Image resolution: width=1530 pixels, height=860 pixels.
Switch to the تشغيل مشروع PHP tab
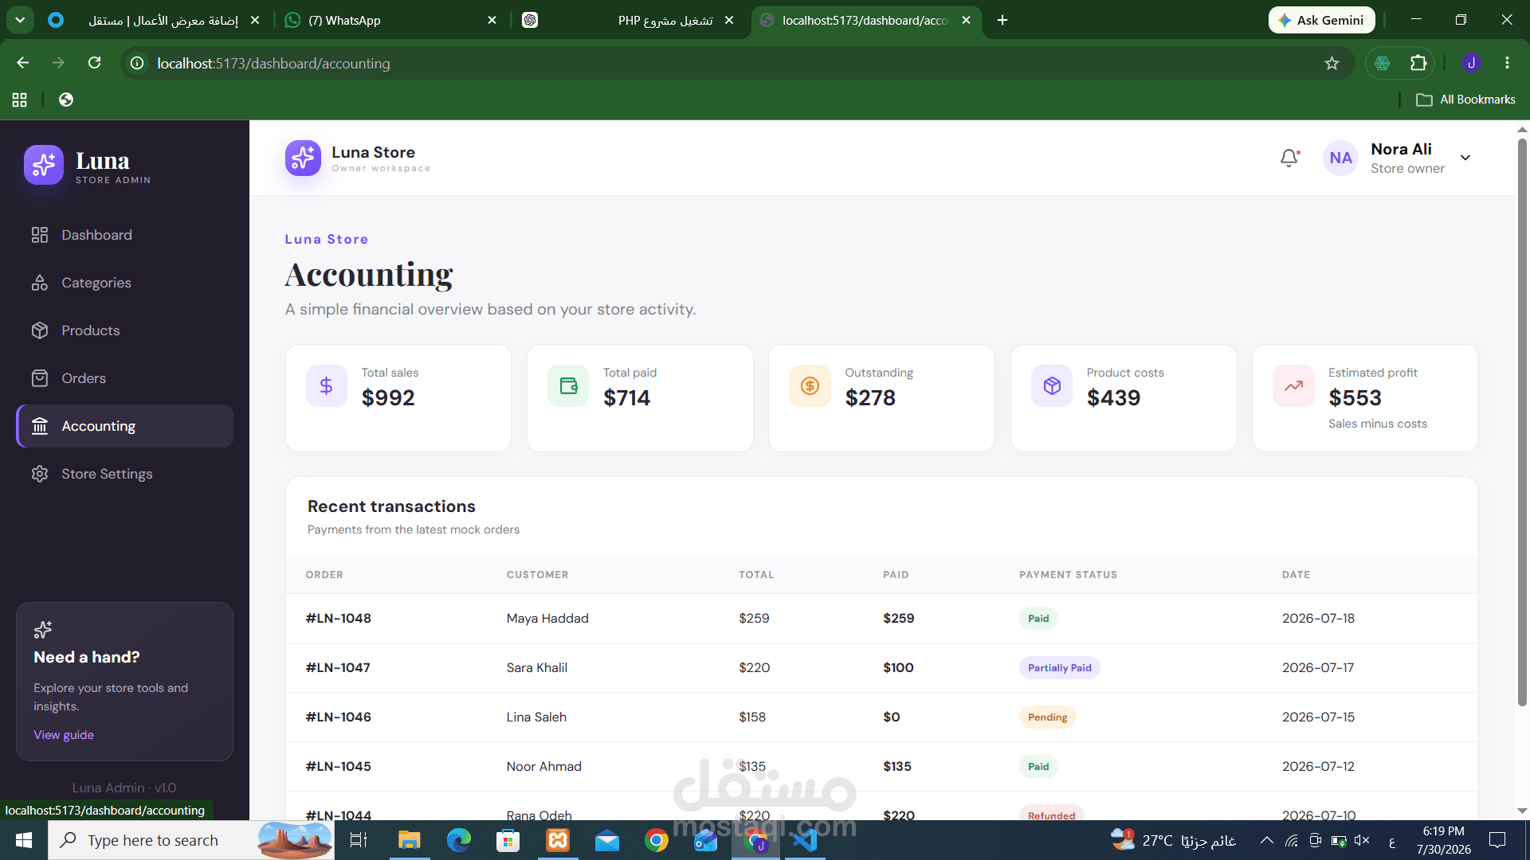[630, 20]
